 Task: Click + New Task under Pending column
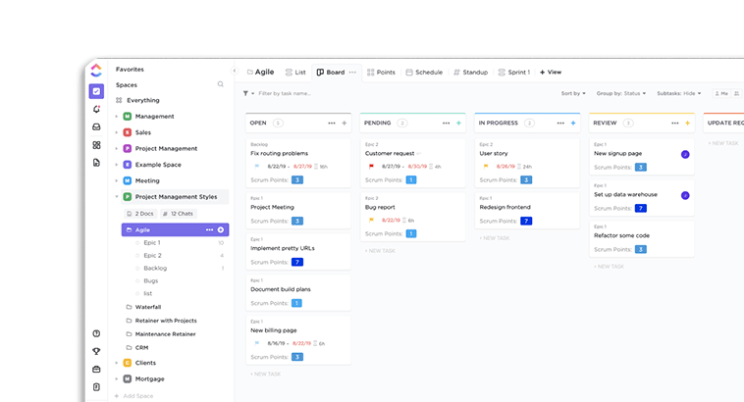380,251
